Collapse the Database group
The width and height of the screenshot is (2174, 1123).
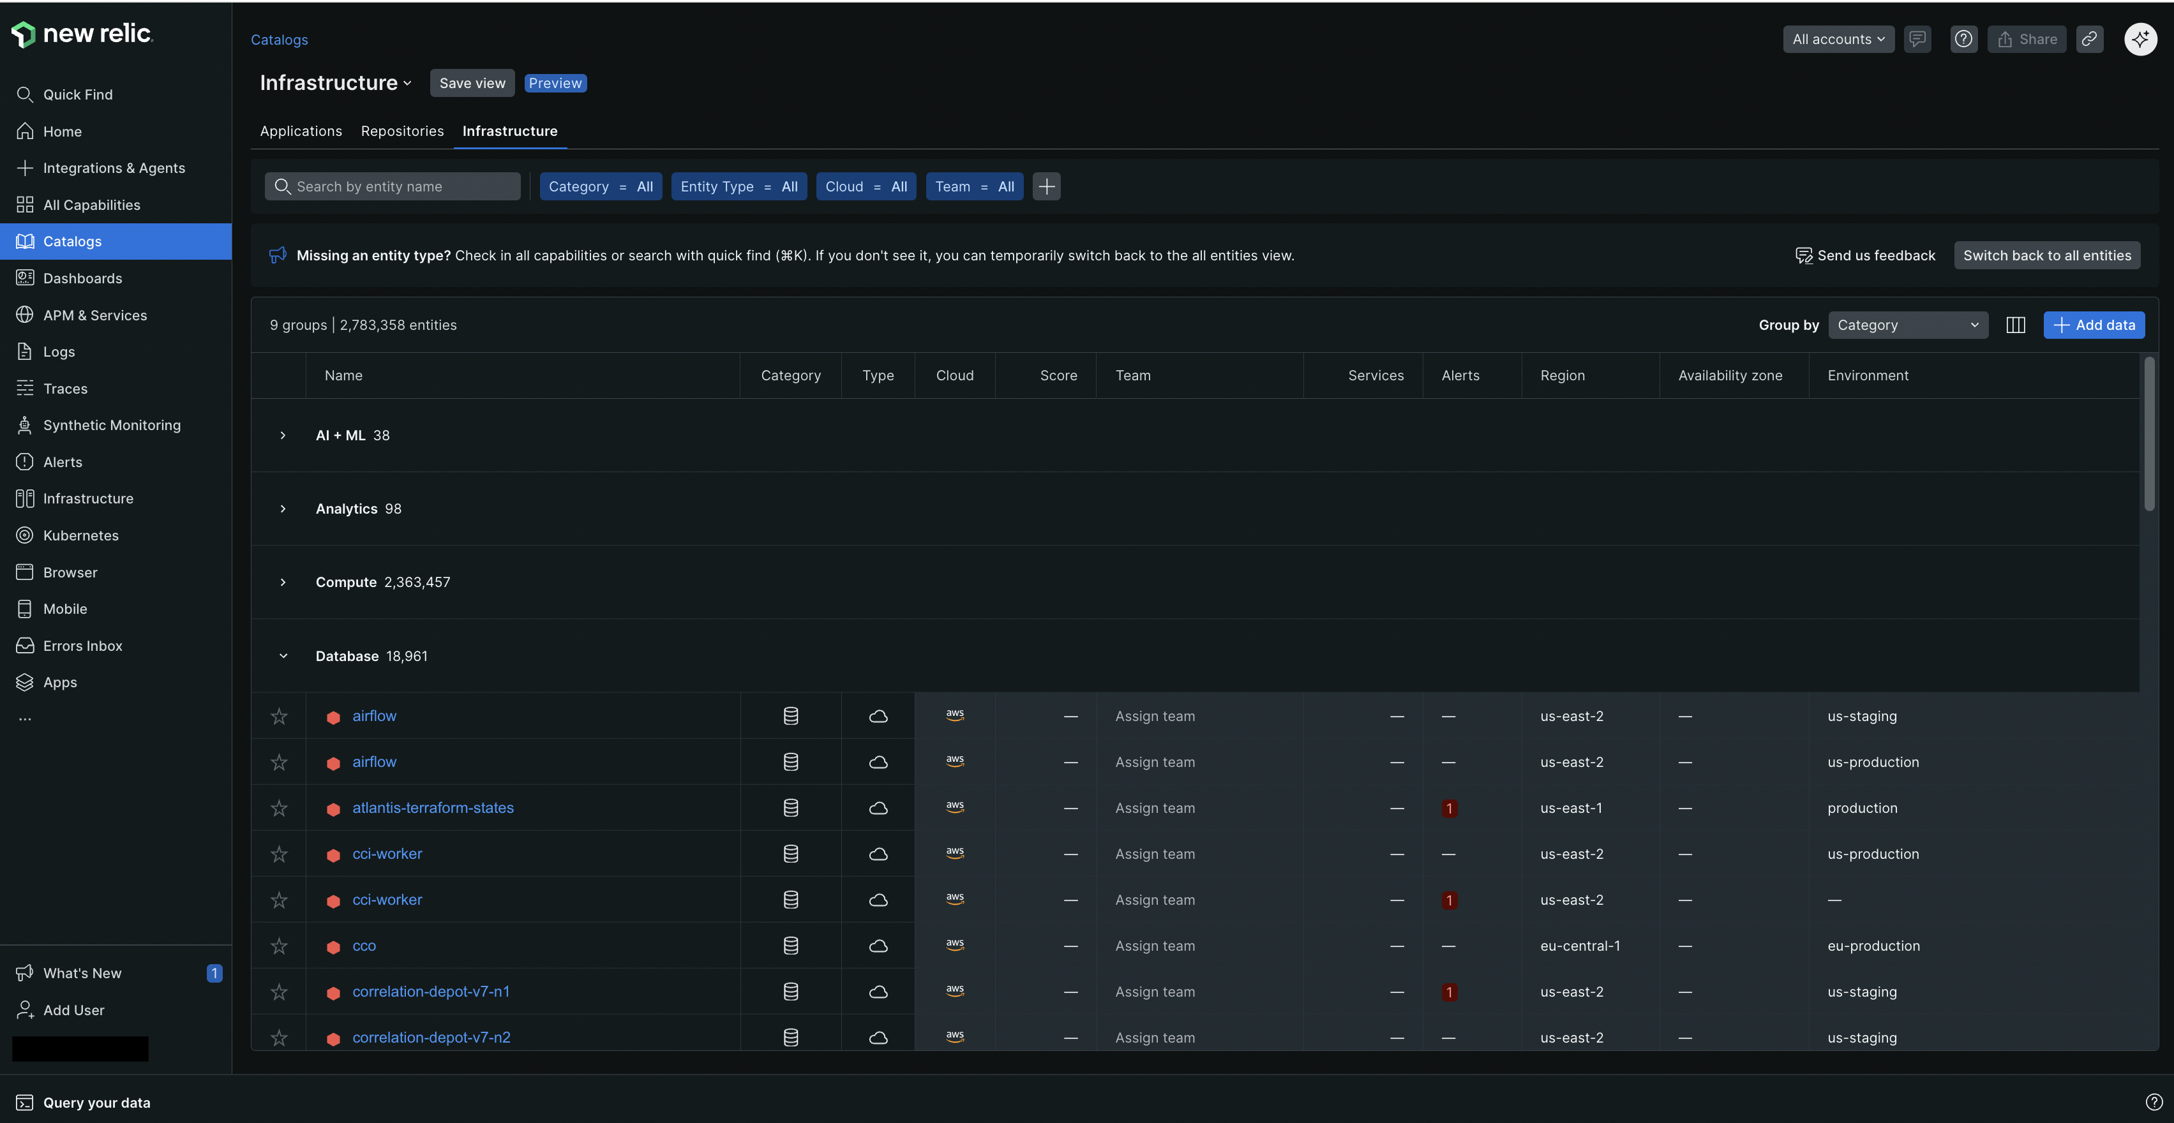tap(283, 655)
